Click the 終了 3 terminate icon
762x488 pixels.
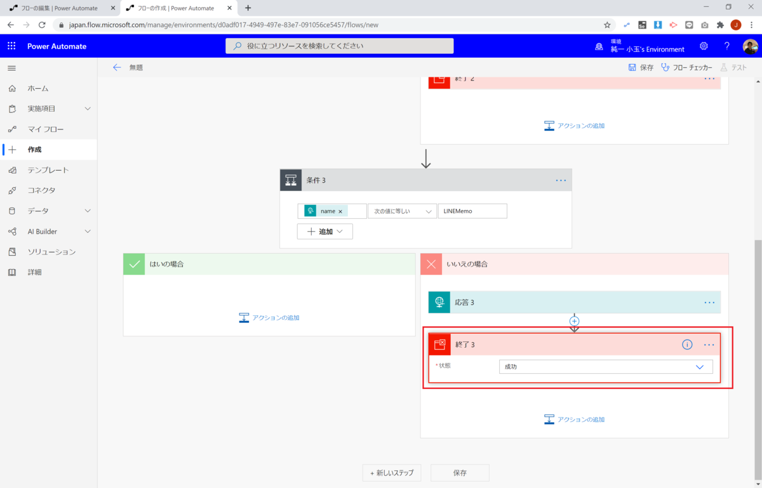click(x=439, y=345)
